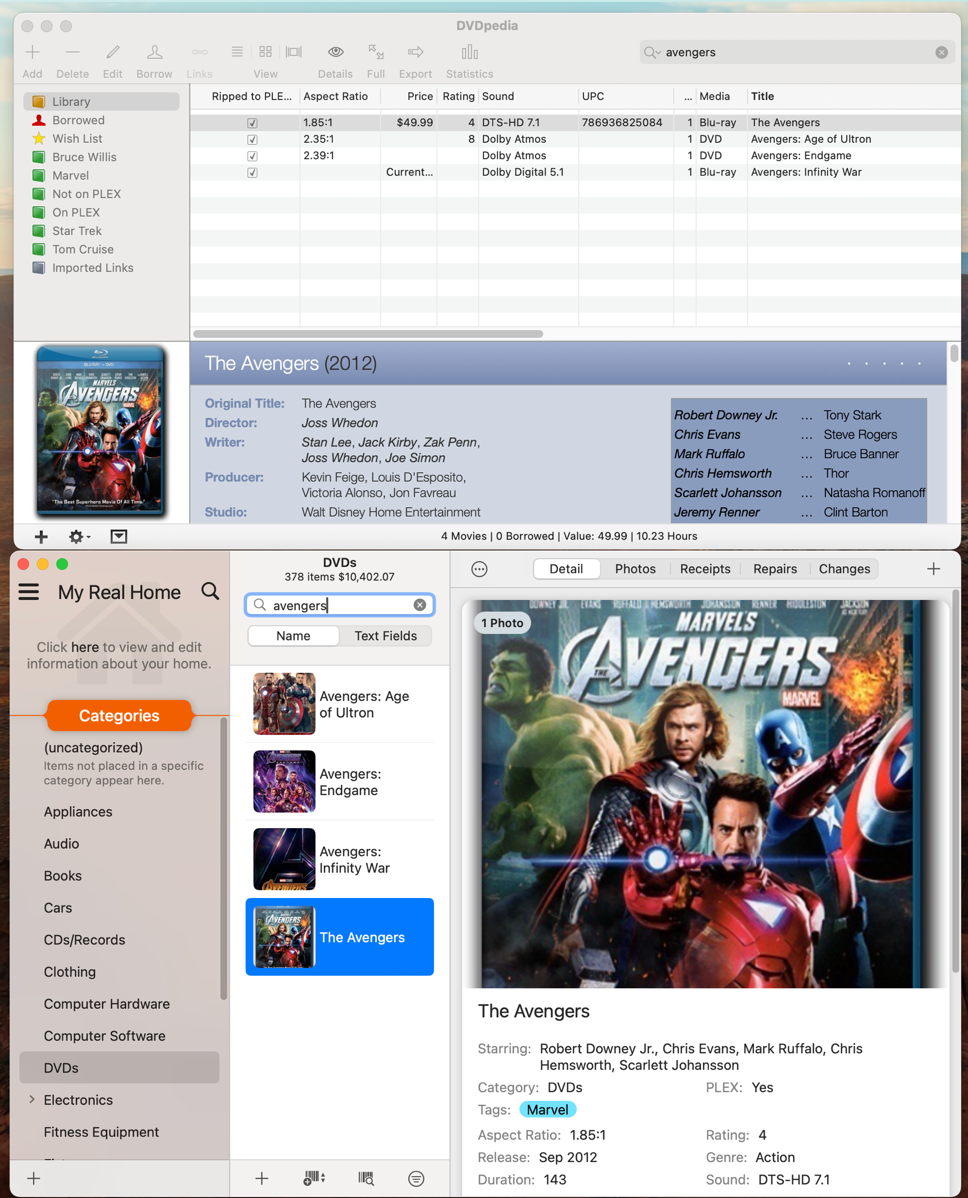Open the hamburger menu in My Real Home
The height and width of the screenshot is (1198, 968).
click(x=29, y=592)
